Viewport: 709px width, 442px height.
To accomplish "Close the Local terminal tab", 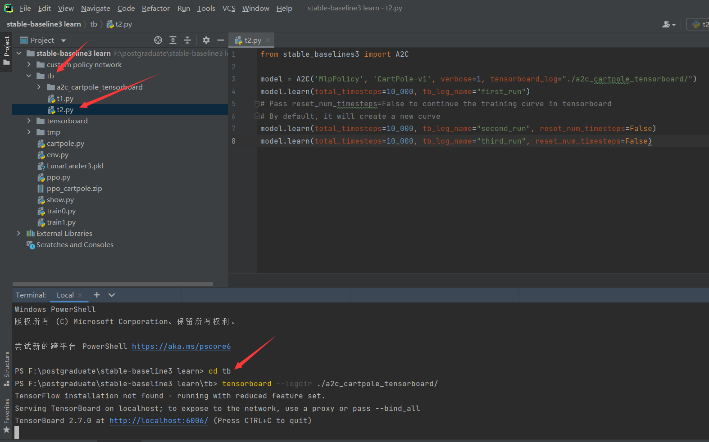I will coord(80,295).
